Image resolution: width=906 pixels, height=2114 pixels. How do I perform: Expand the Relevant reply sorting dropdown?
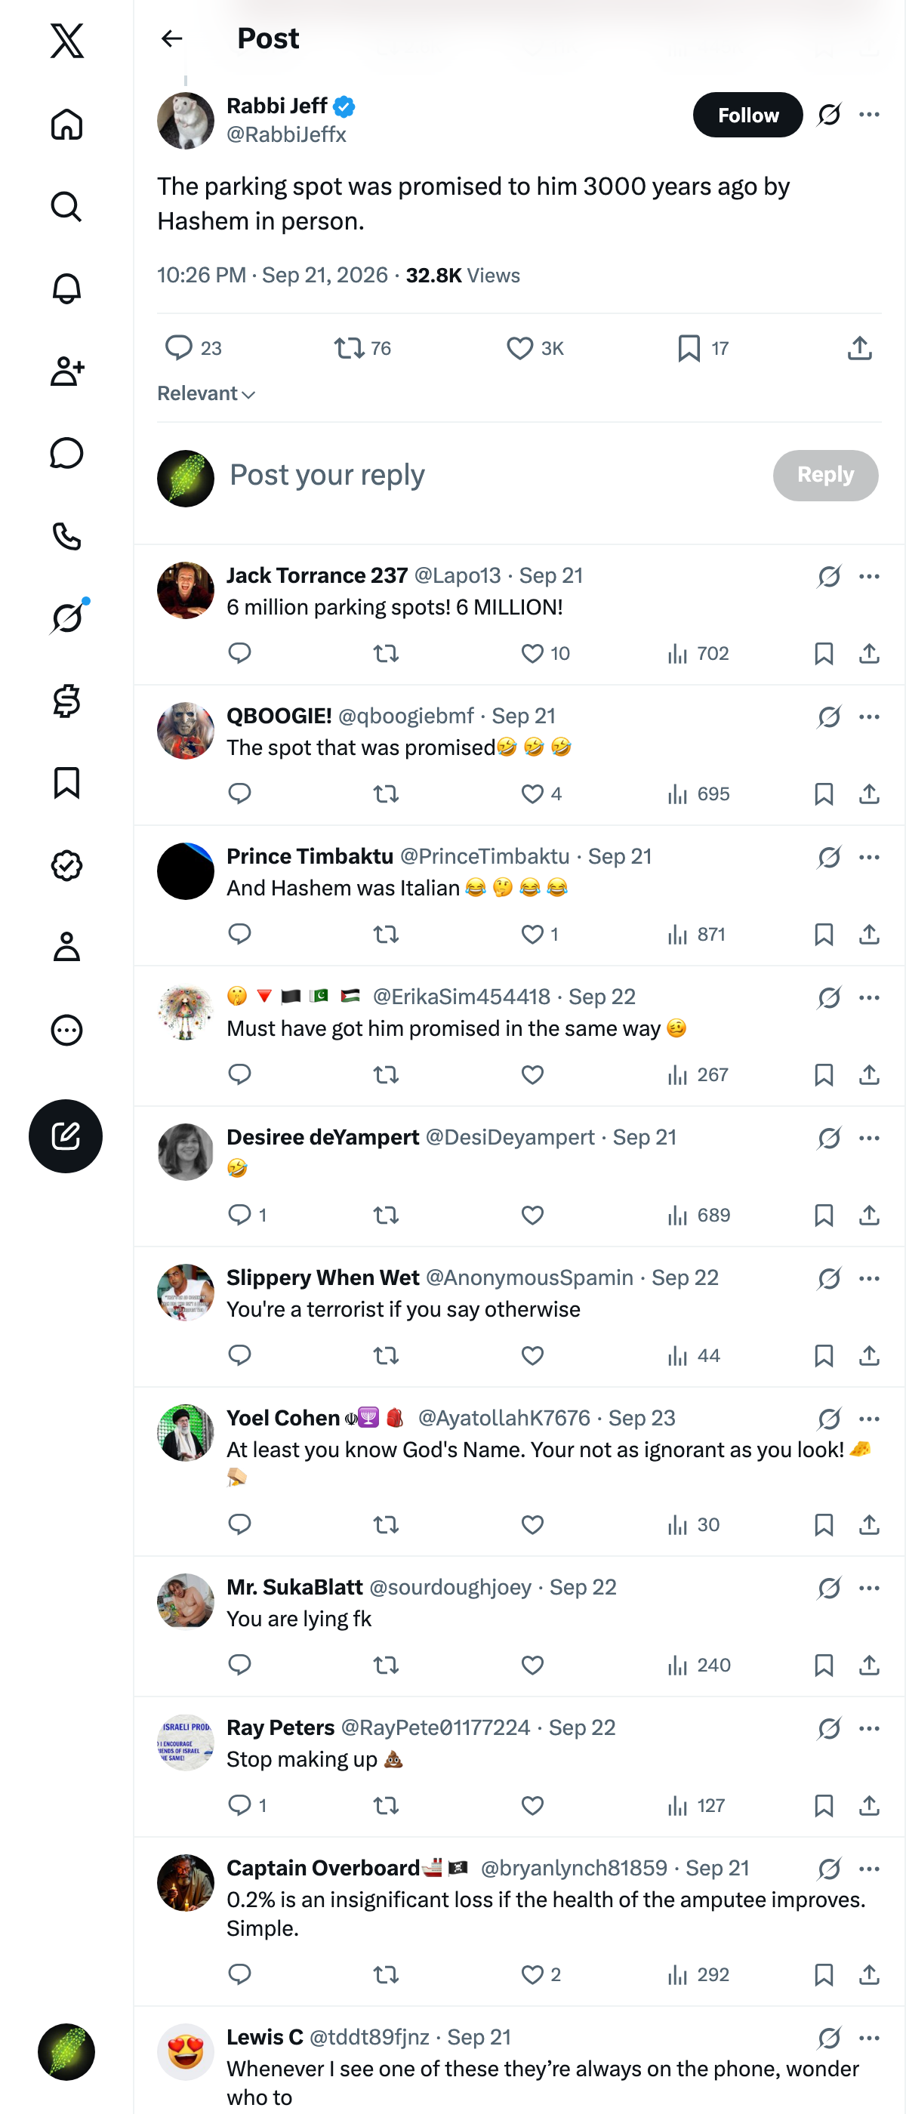pyautogui.click(x=207, y=394)
